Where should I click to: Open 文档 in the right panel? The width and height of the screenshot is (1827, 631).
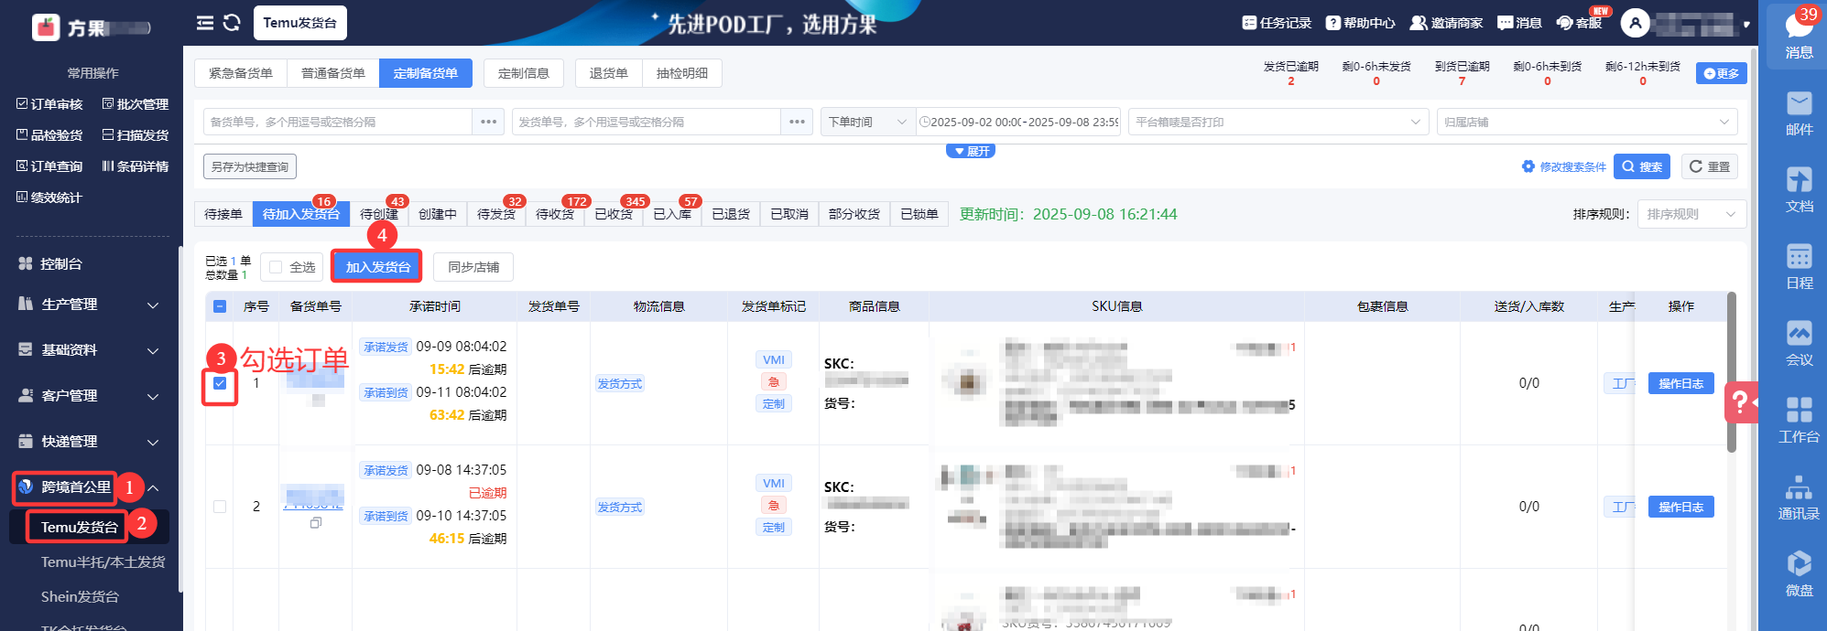point(1799,190)
